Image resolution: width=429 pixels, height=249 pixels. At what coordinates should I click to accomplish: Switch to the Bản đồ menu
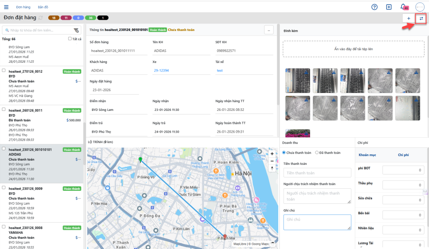click(44, 7)
